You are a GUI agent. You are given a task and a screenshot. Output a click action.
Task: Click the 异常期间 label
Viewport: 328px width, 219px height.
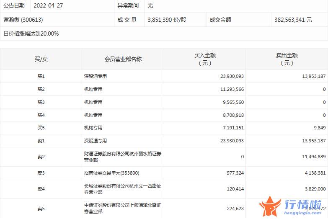click(x=128, y=5)
